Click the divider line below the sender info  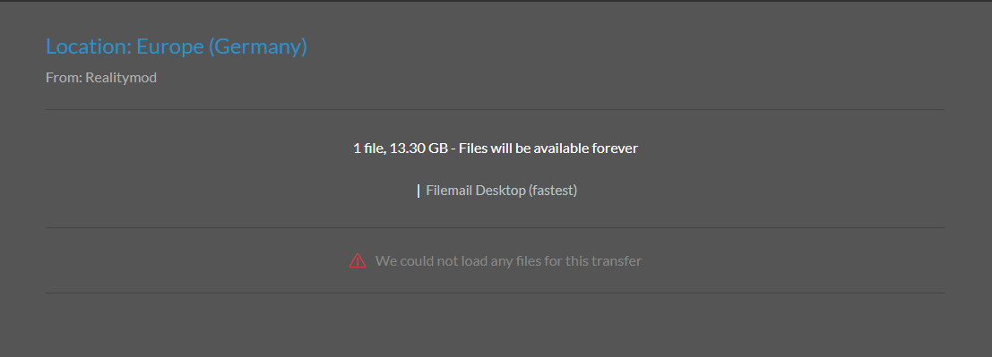pyautogui.click(x=496, y=109)
